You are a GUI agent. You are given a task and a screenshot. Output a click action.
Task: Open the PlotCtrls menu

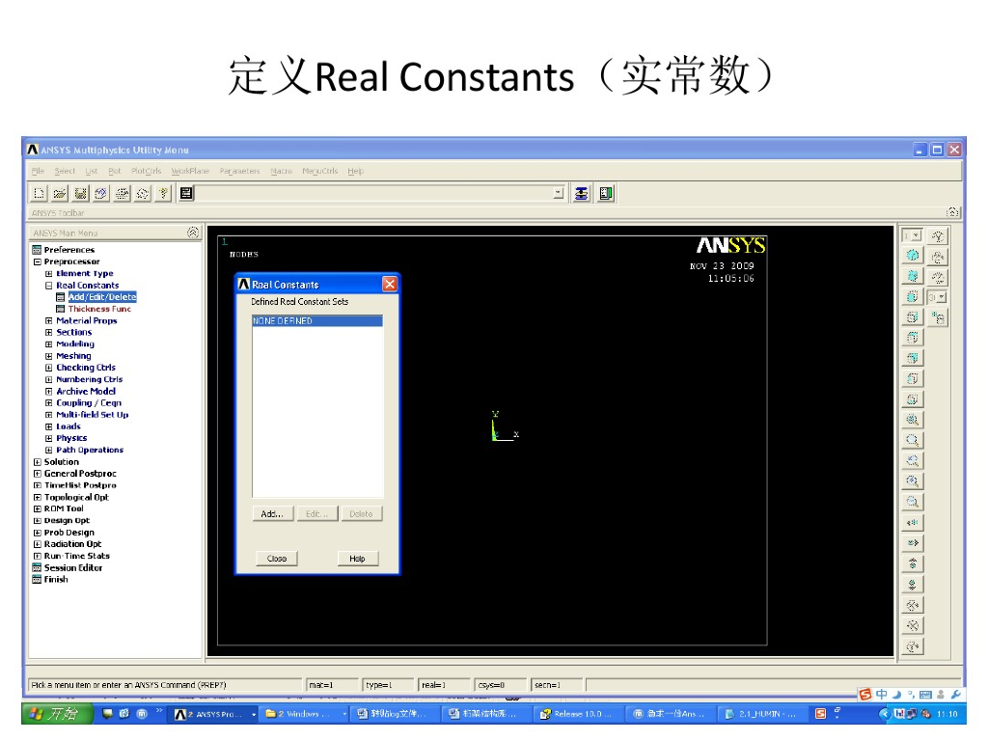click(x=147, y=171)
